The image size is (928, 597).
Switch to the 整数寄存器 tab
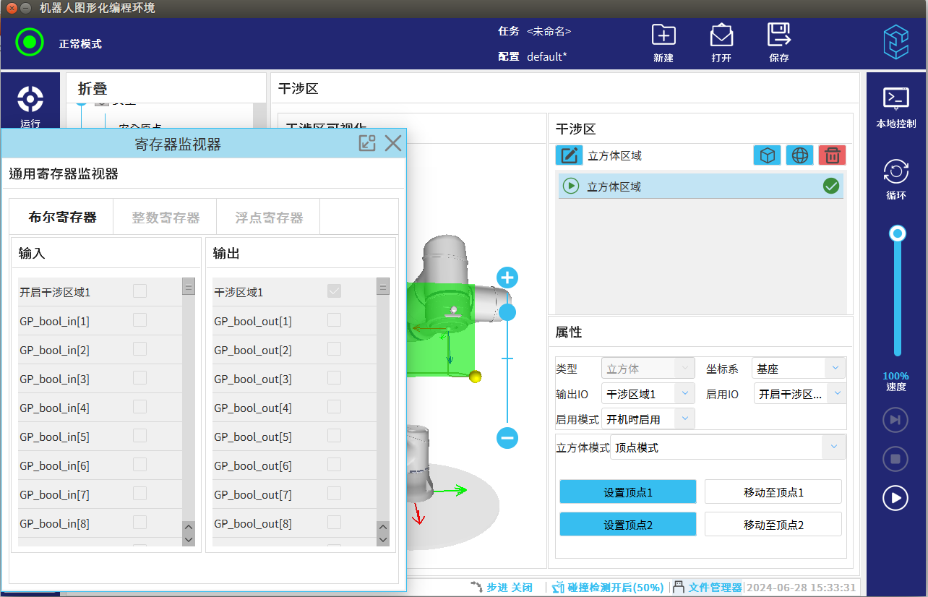166,218
